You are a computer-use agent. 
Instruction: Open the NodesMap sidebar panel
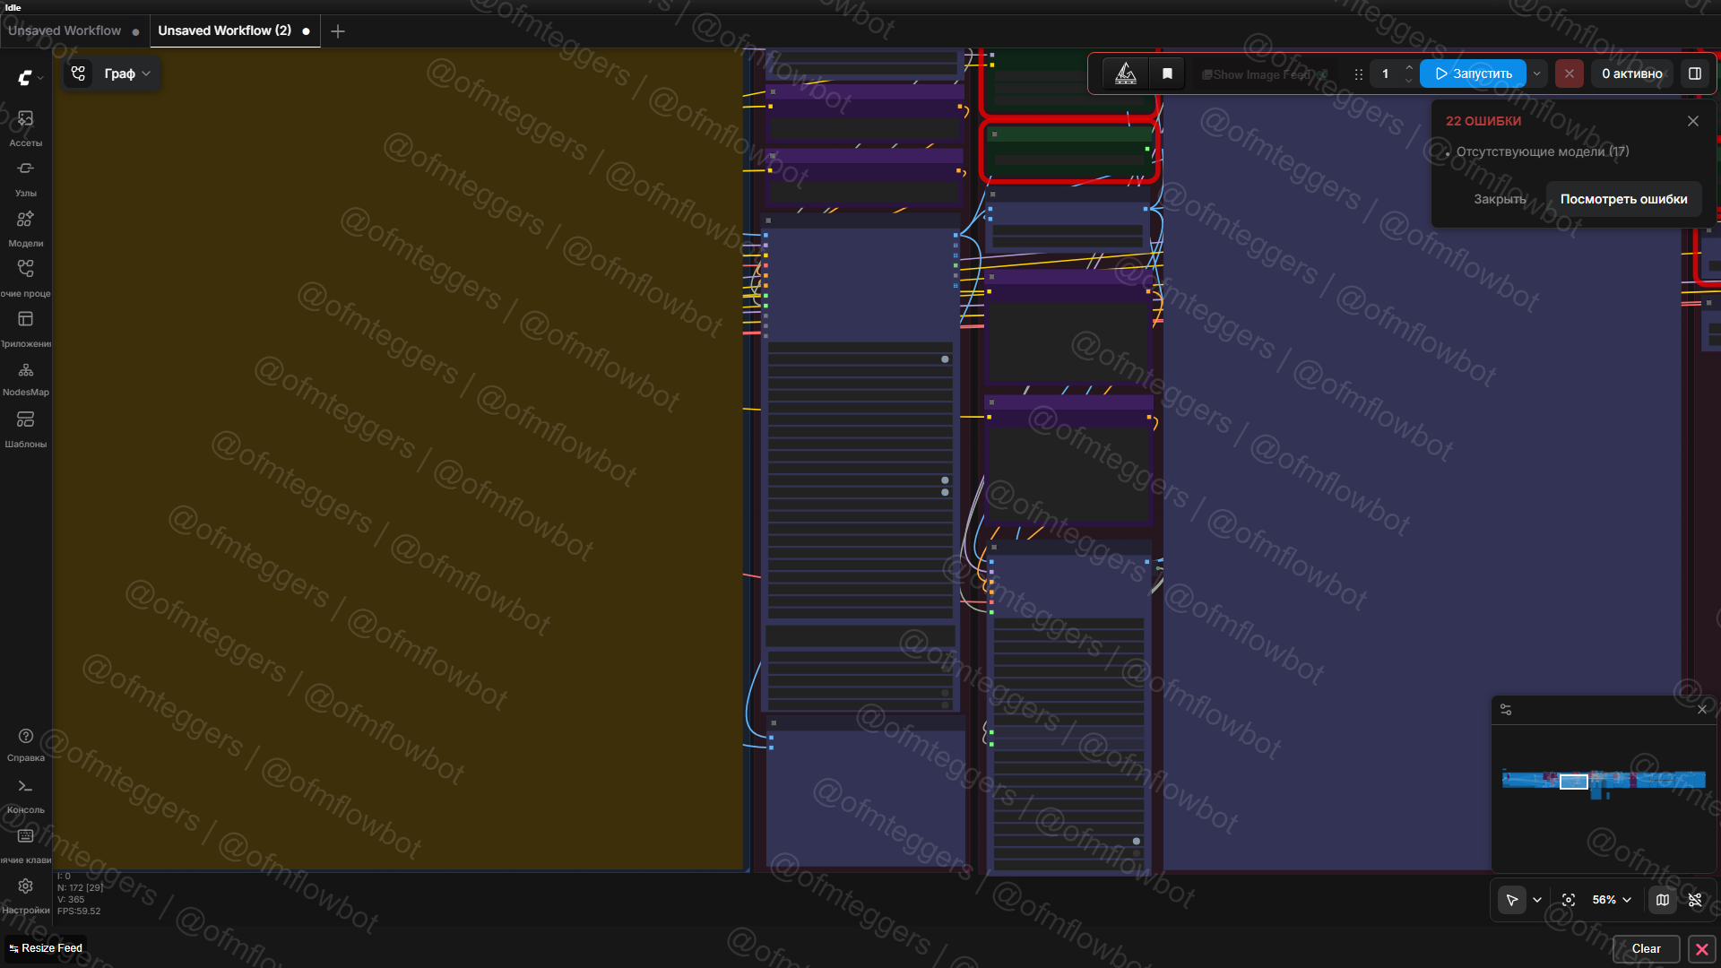tap(25, 377)
